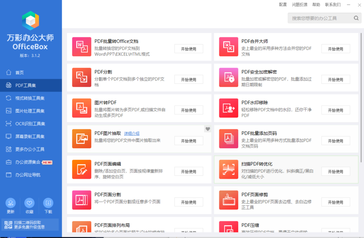Open the PDF图片抽取 tool icon

[81, 139]
